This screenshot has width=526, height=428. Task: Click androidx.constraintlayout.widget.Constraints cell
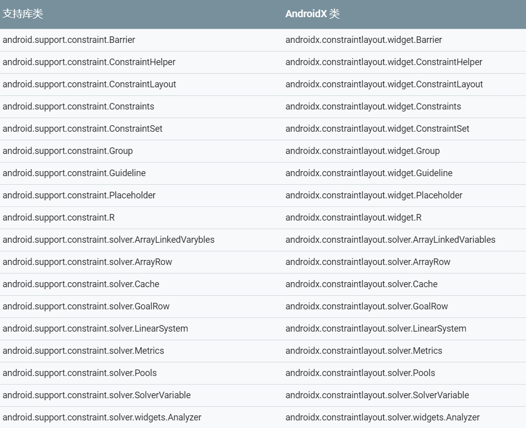pyautogui.click(x=373, y=106)
